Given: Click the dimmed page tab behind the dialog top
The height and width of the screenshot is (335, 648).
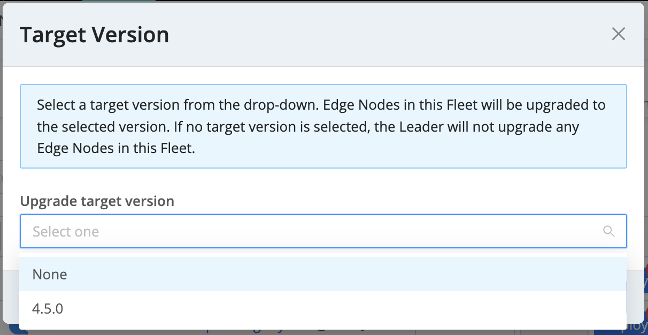Looking at the screenshot, I should 119,1.
